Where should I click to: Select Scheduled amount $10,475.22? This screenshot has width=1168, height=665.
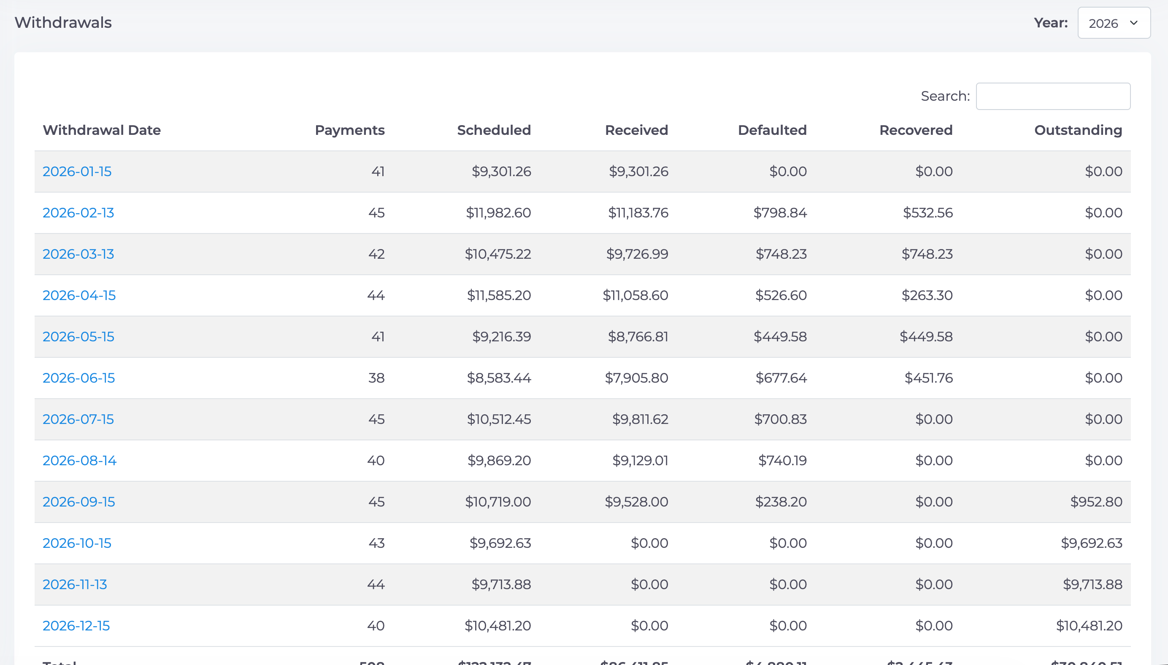tap(498, 254)
